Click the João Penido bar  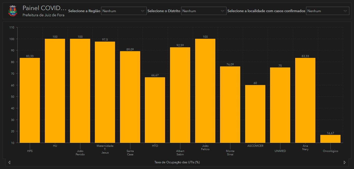(x=80, y=91)
